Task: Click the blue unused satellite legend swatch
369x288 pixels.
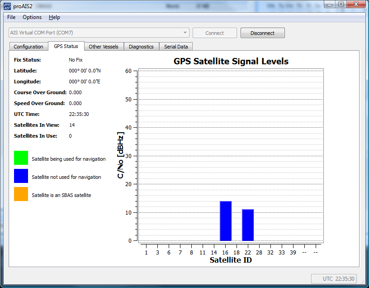Action: 21,177
